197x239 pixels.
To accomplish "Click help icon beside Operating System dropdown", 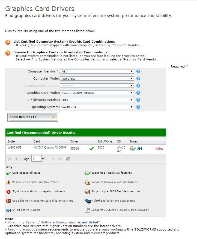I will coord(138,107).
